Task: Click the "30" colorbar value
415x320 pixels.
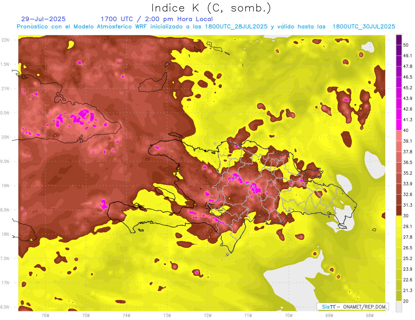Action: click(x=406, y=216)
